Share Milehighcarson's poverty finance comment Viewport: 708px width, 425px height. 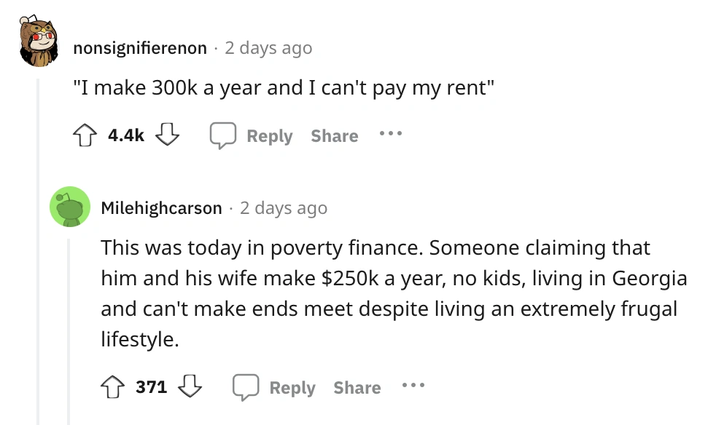357,388
